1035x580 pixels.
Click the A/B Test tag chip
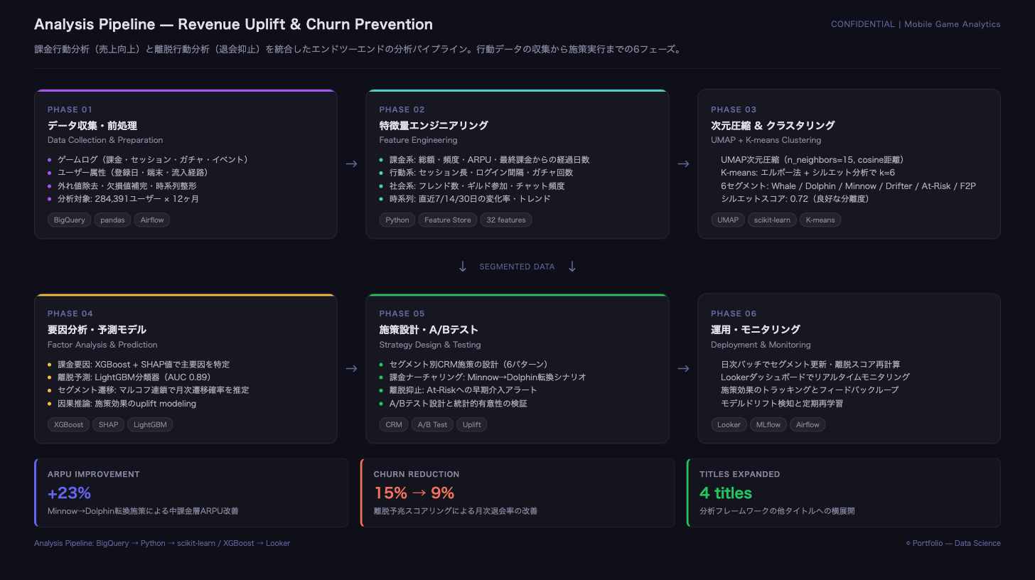[x=432, y=425]
